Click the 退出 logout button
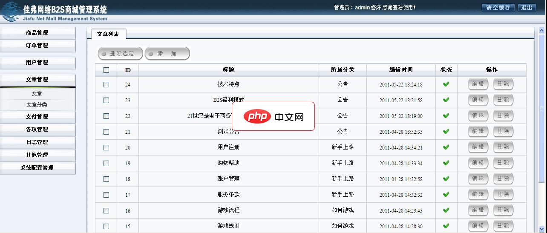 coord(527,8)
